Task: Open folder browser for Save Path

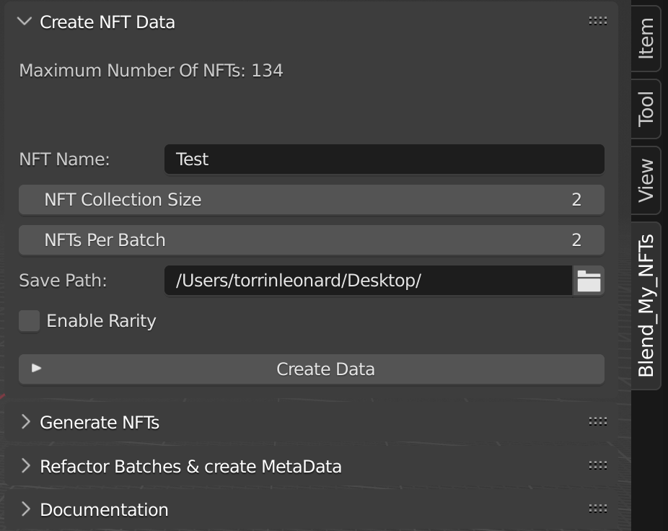Action: 589,281
